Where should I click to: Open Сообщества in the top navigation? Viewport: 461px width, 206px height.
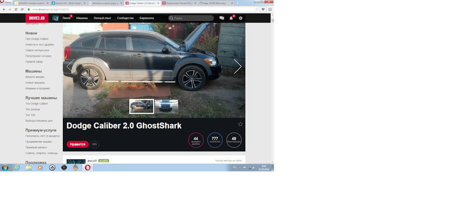(125, 18)
